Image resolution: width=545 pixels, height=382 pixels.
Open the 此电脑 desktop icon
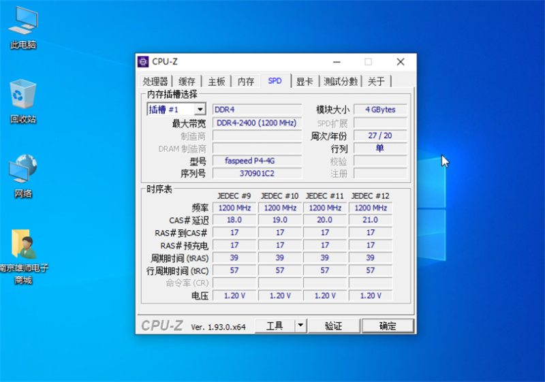coord(23,28)
